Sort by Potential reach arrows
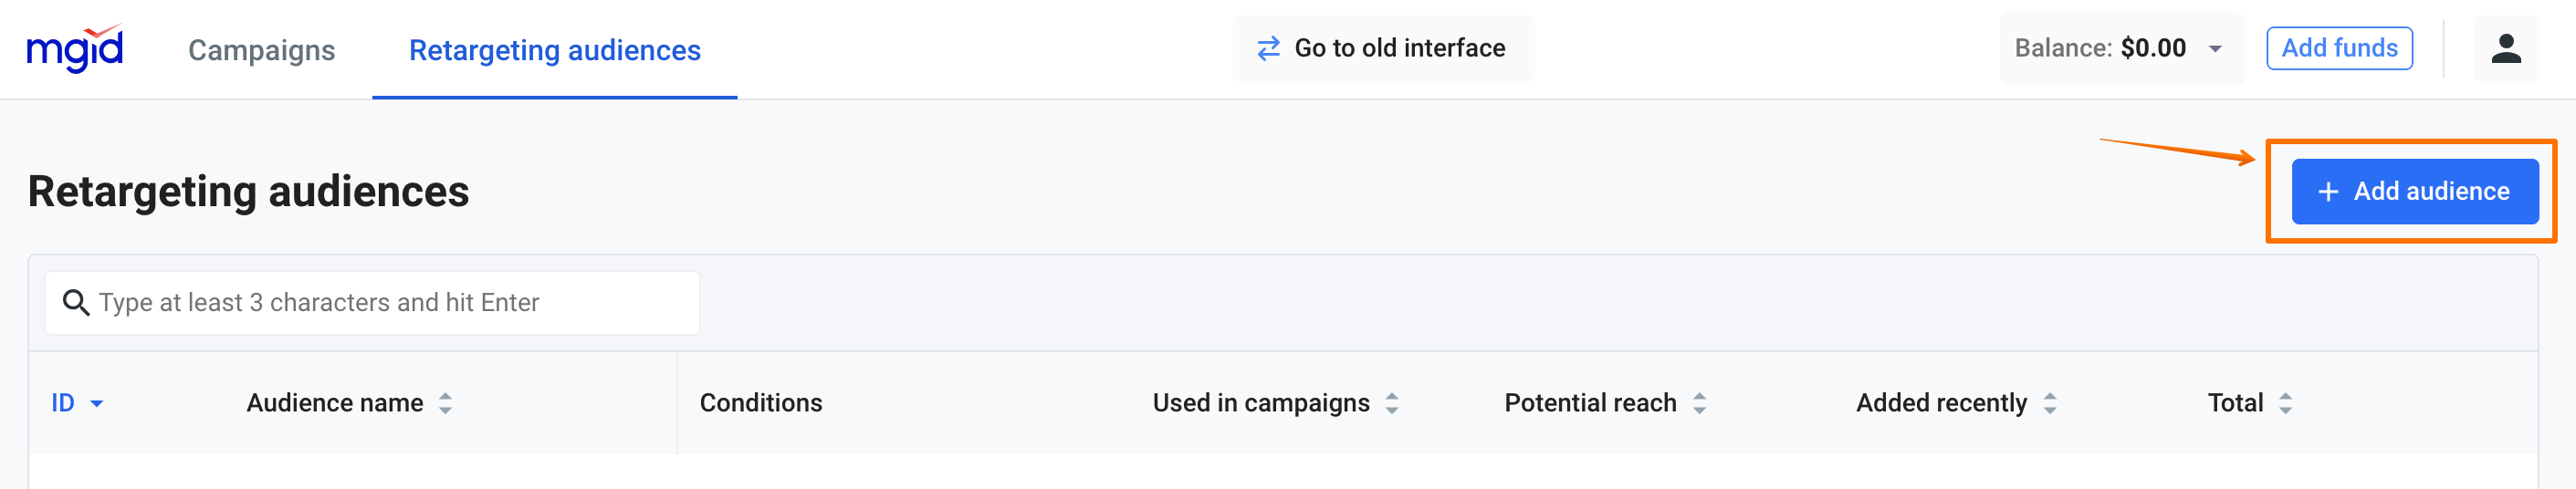This screenshot has height=489, width=2576. (x=1699, y=403)
